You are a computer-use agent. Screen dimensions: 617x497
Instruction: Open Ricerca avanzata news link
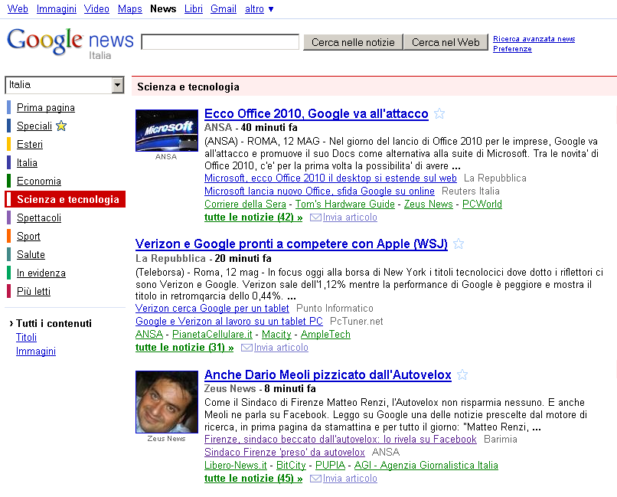(x=534, y=38)
